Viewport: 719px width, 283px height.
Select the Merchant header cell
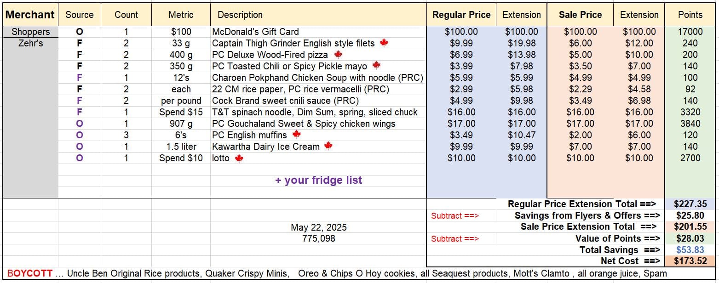[30, 15]
